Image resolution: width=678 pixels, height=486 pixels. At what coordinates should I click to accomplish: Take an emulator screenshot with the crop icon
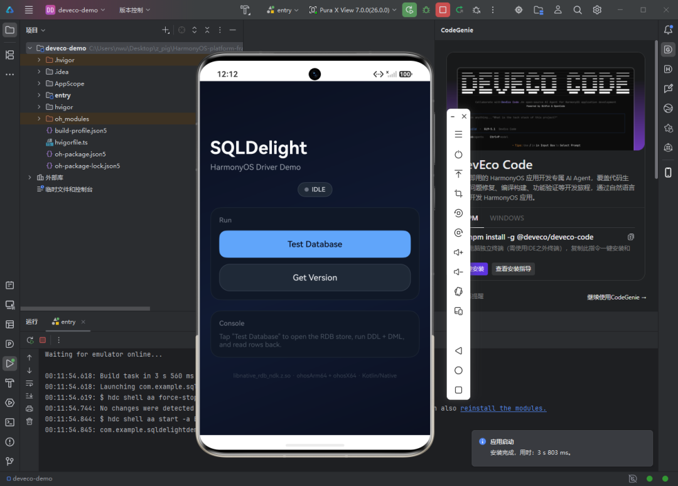458,193
